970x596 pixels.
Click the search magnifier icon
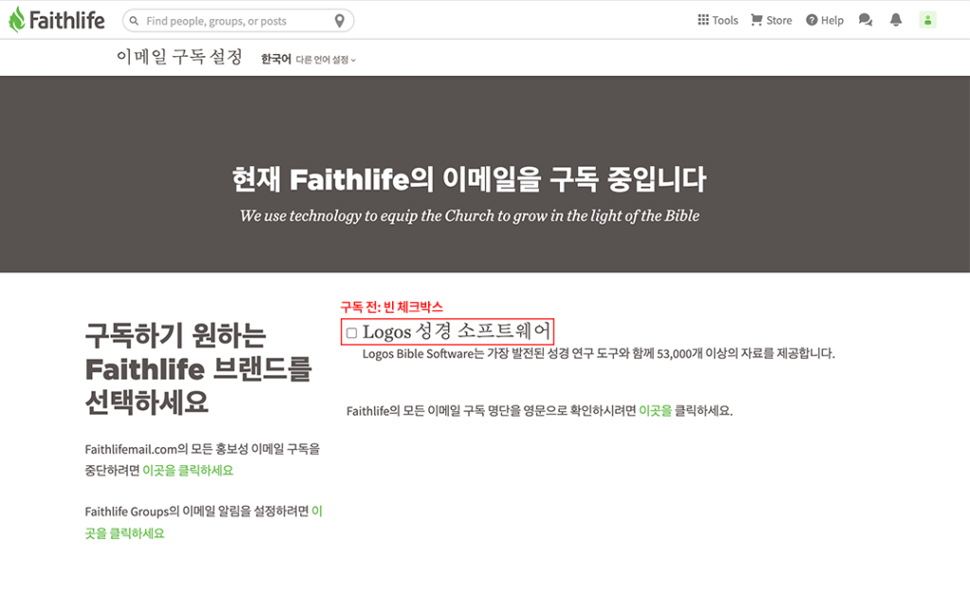click(134, 21)
